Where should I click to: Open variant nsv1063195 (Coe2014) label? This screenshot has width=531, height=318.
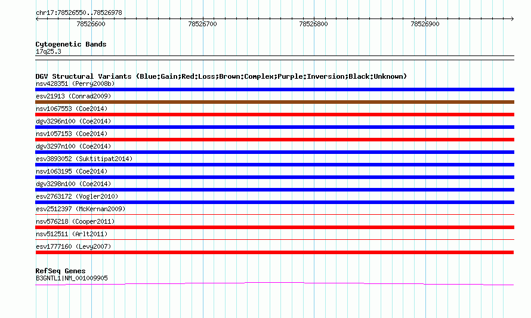[x=72, y=171]
